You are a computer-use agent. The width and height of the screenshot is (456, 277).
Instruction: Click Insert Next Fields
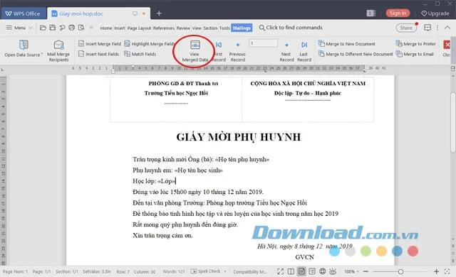click(99, 54)
